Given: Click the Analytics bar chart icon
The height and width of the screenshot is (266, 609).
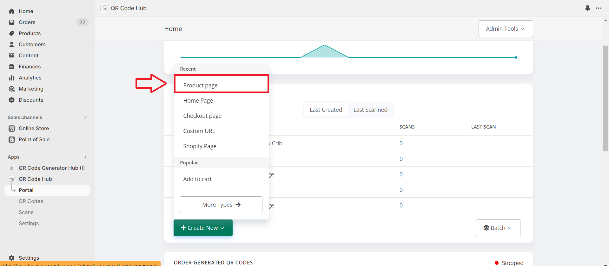Looking at the screenshot, I should tap(12, 78).
